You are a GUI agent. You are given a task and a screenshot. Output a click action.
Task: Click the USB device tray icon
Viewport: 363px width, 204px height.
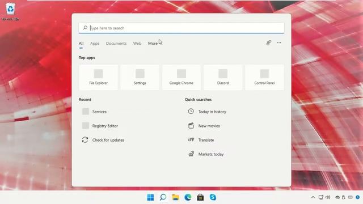click(x=344, y=197)
